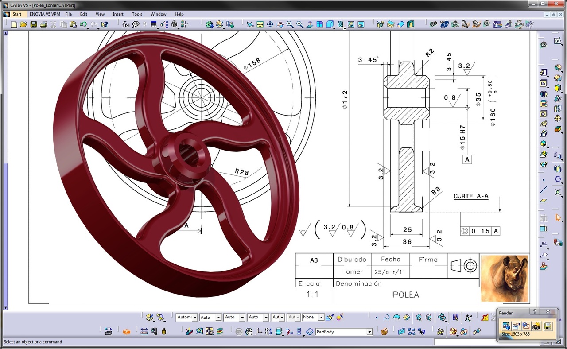The image size is (567, 349).
Task: Click the Measure Between ruler icon
Action: (x=144, y=331)
